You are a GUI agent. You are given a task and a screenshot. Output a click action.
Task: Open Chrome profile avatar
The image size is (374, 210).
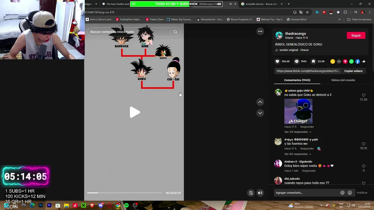click(x=363, y=12)
